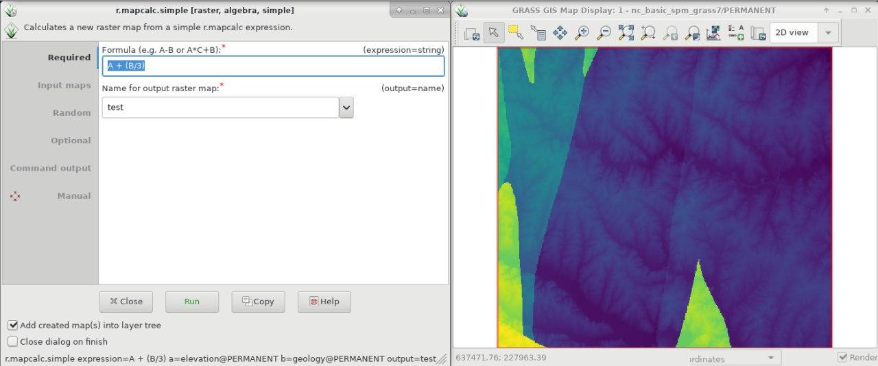Click the Render map display icon
This screenshot has width=878, height=366.
472,33
